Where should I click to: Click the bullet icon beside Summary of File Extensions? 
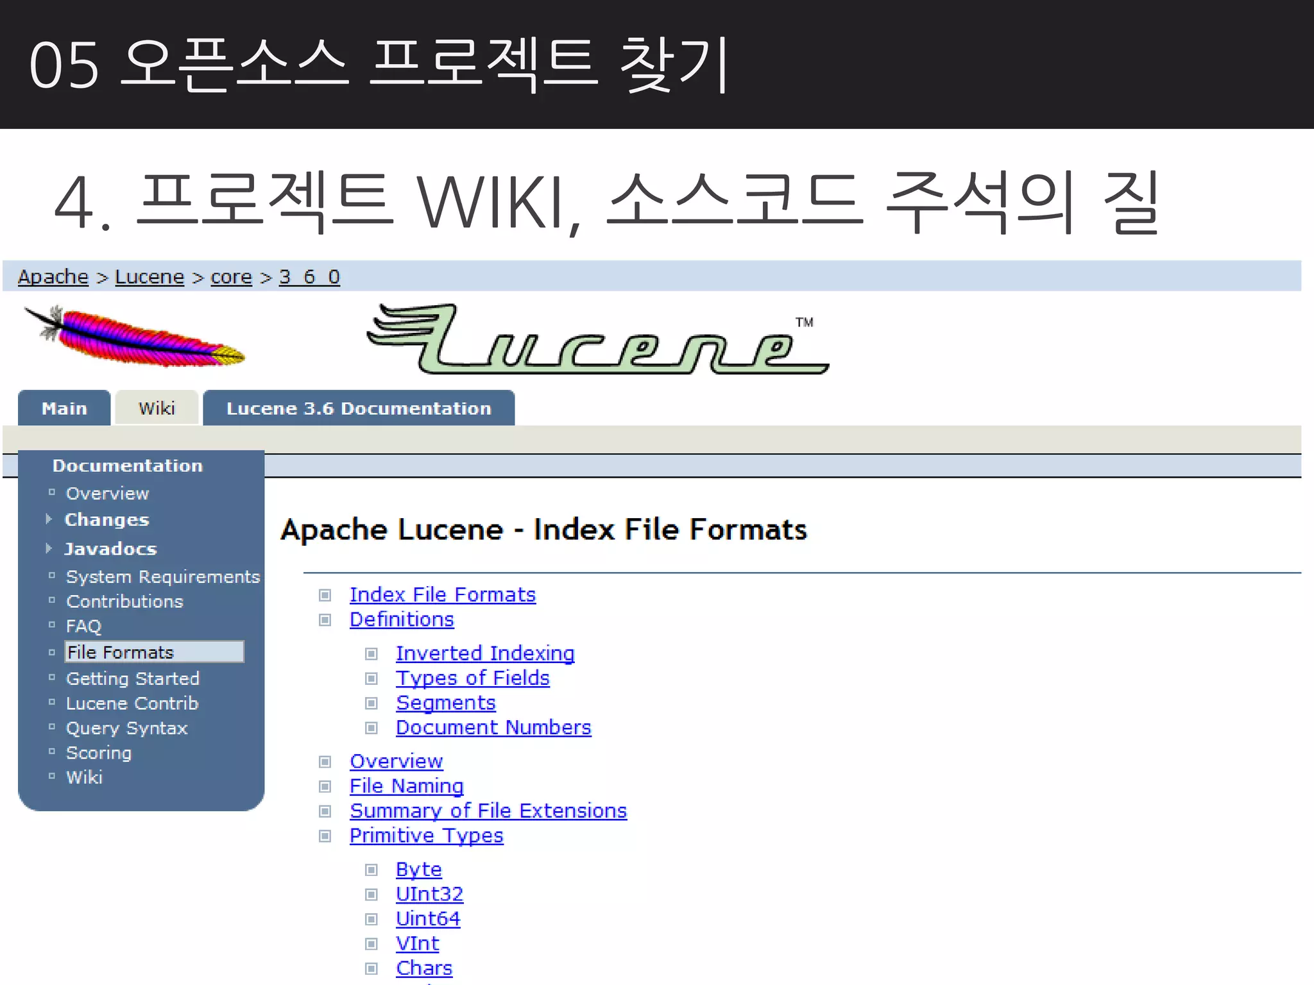pyautogui.click(x=325, y=812)
